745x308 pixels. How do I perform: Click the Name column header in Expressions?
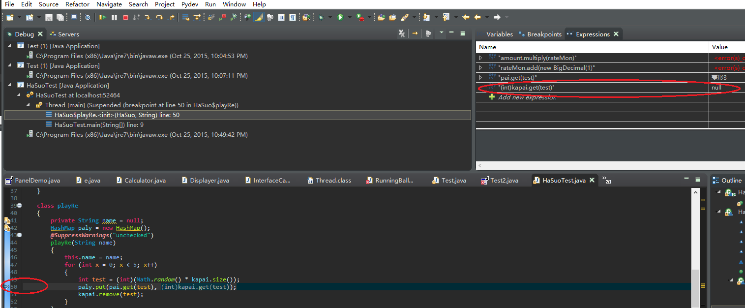[x=592, y=47]
